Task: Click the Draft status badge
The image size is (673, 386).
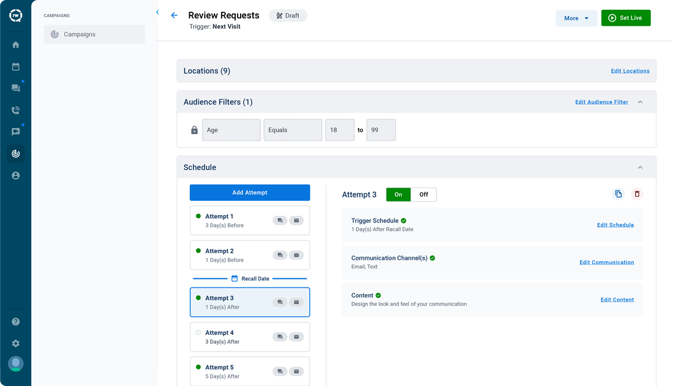Action: (x=288, y=15)
